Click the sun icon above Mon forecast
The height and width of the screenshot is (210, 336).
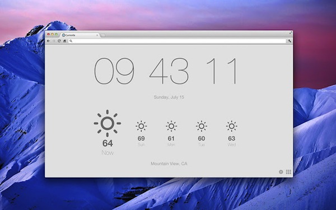tap(171, 126)
